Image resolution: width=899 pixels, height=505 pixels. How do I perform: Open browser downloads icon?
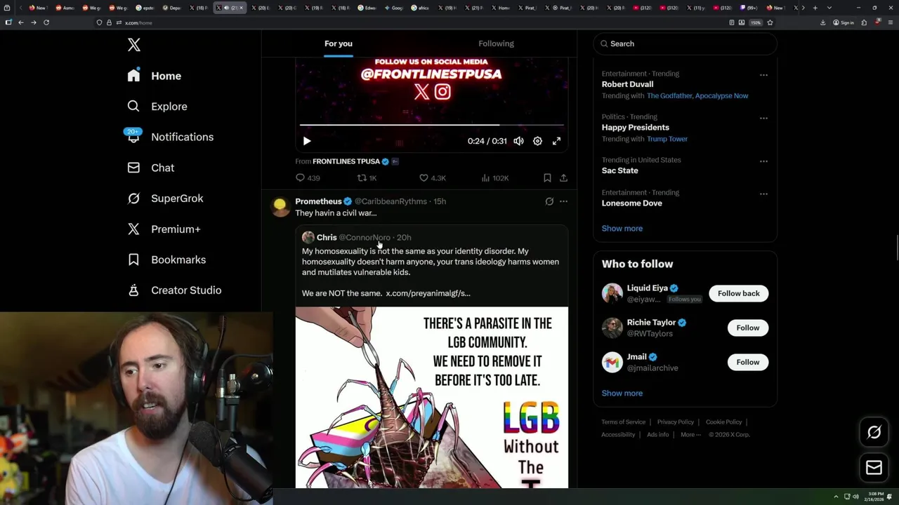coord(822,22)
